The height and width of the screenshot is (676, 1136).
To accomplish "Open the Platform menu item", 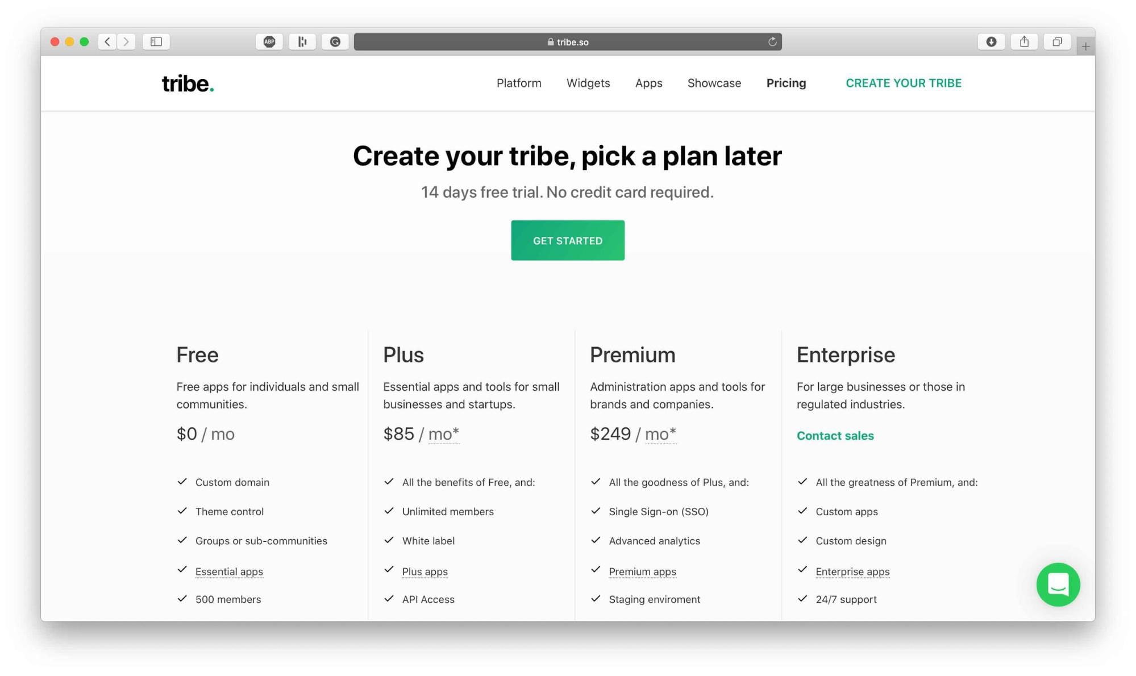I will point(519,83).
